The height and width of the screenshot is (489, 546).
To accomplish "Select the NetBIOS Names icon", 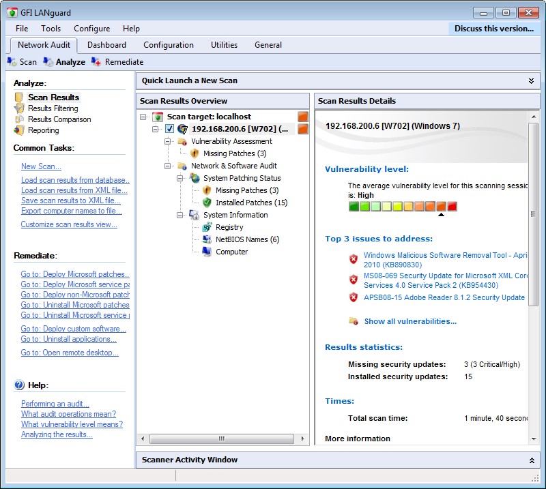I will [207, 239].
